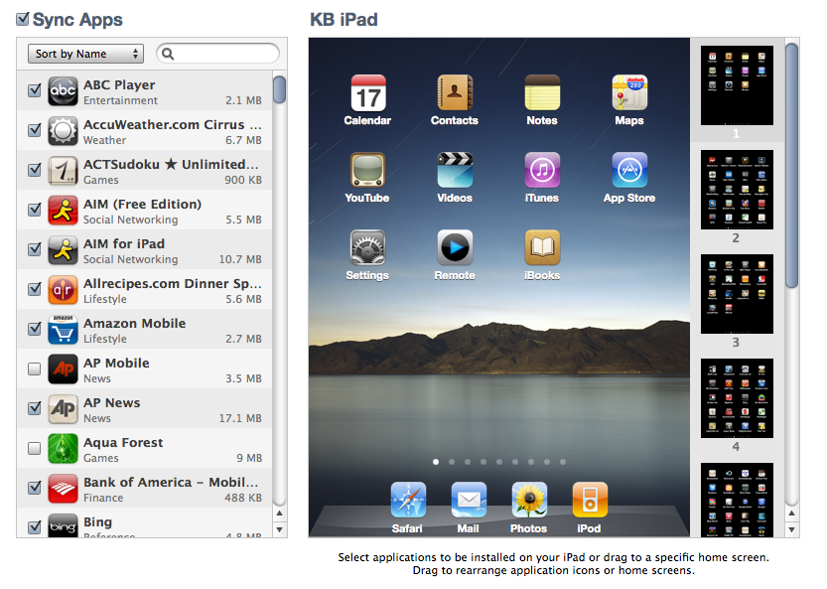Click the Aqua Forest app name
Viewport: 827px width, 589px height.
point(123,442)
